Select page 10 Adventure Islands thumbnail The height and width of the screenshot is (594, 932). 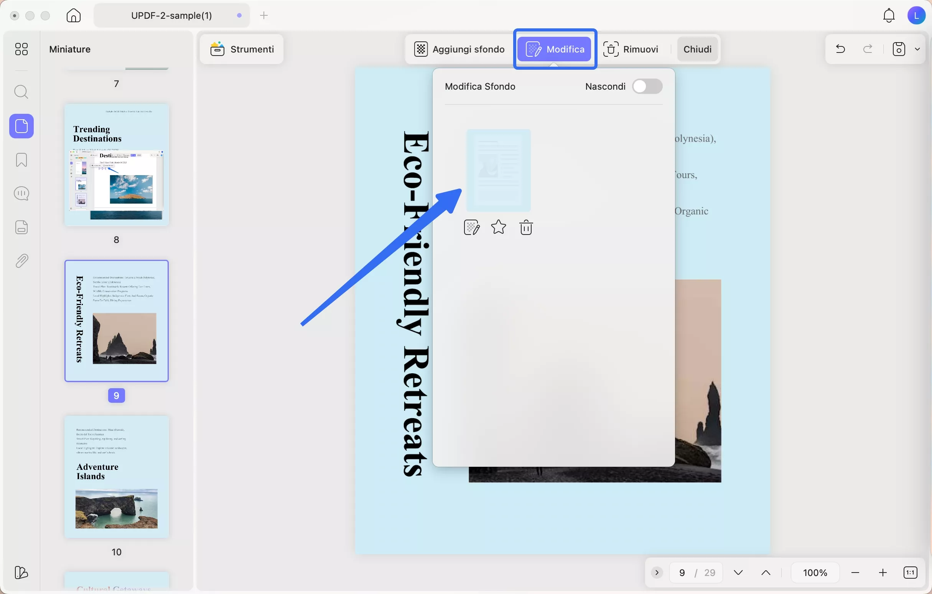click(x=117, y=476)
